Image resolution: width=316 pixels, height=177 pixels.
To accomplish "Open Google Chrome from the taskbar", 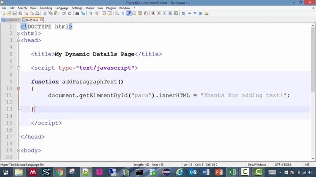I will (59, 172).
